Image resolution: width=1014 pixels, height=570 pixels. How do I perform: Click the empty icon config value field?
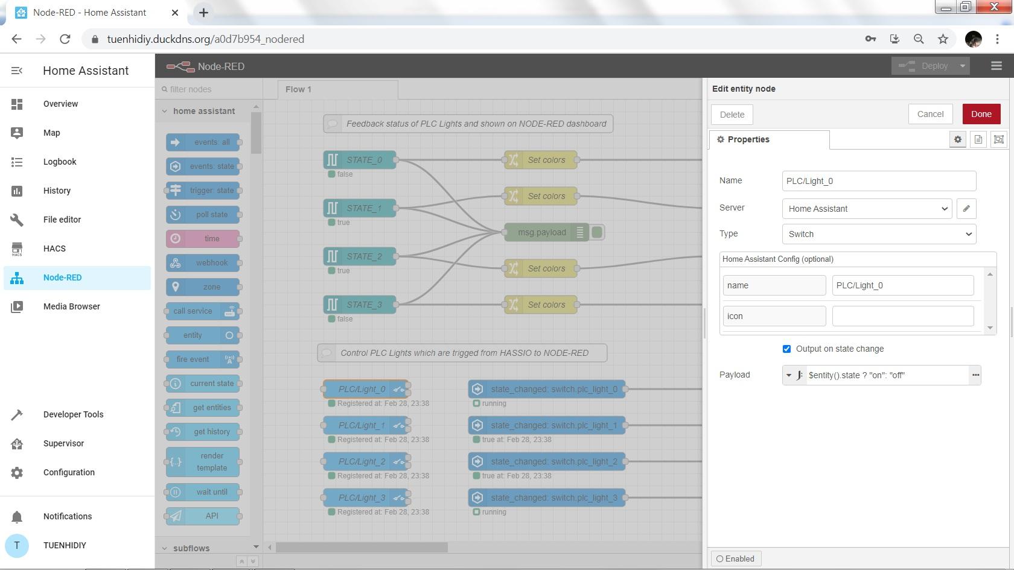coord(903,316)
